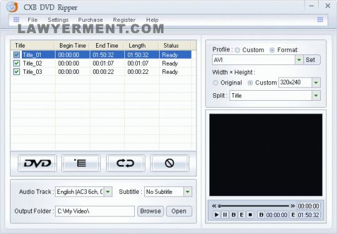Pause the preview playback

tap(225, 215)
